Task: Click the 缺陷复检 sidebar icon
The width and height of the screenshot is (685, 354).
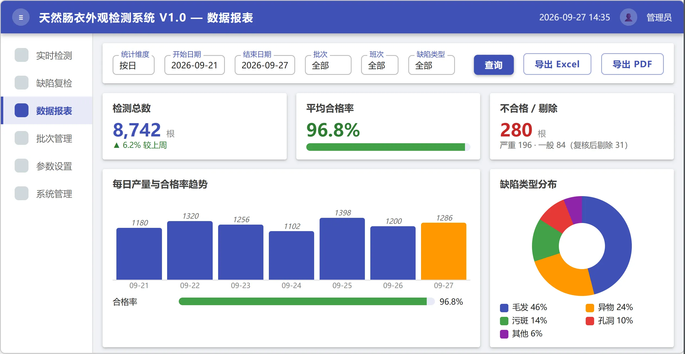Action: pos(21,83)
